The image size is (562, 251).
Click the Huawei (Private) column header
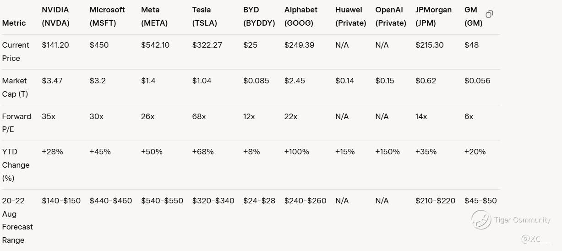350,16
